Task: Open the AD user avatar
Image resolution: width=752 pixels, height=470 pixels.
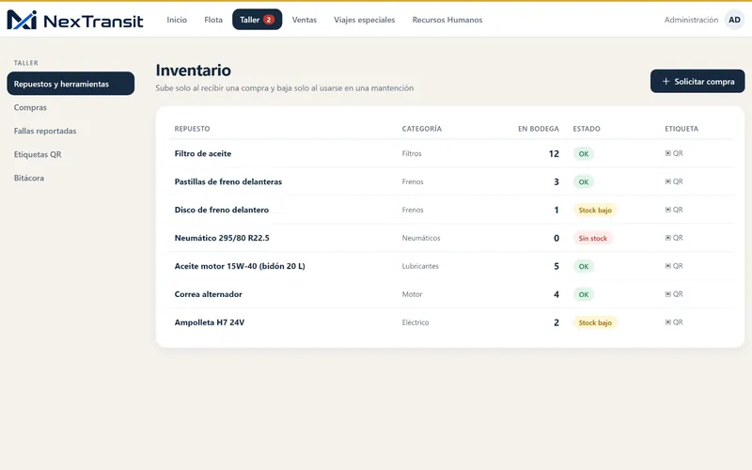Action: (x=734, y=20)
